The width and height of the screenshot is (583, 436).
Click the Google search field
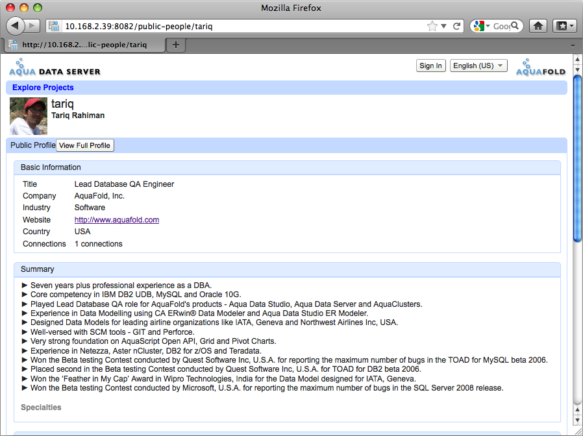click(x=501, y=26)
